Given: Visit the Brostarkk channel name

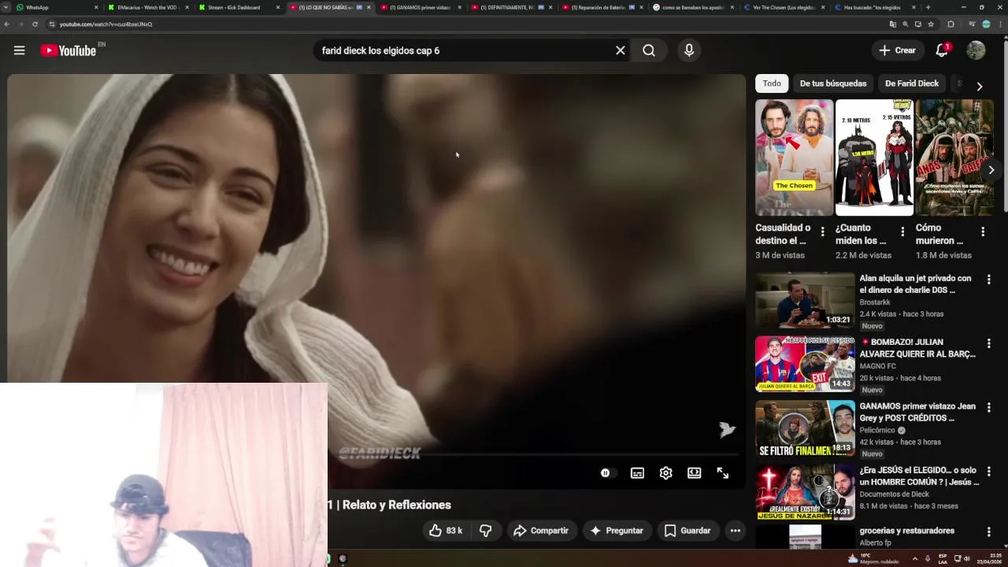Looking at the screenshot, I should pyautogui.click(x=874, y=302).
